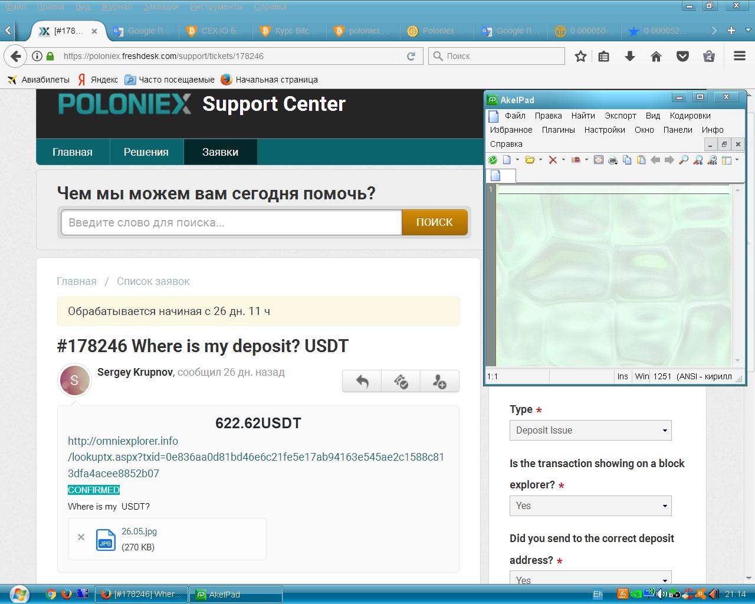Click the AkelPad text editing area

(613, 275)
